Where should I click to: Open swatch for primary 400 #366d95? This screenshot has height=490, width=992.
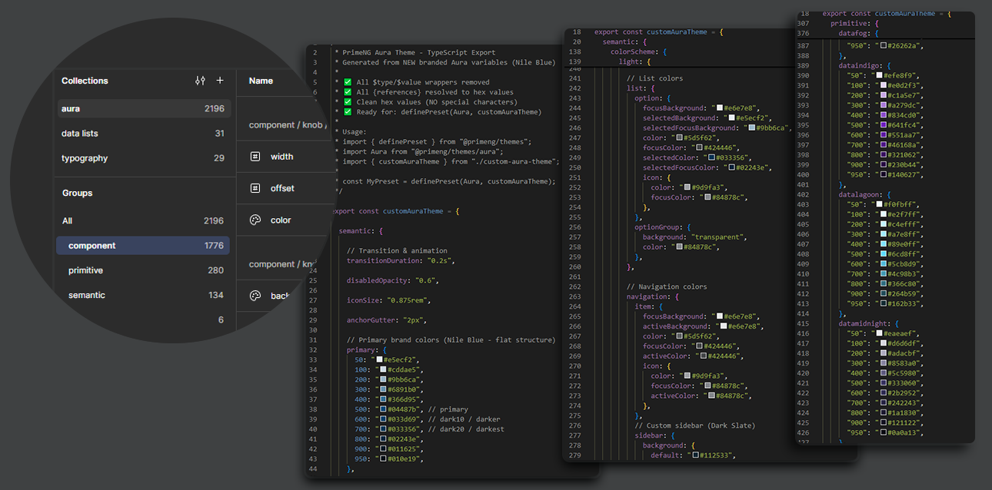(383, 399)
